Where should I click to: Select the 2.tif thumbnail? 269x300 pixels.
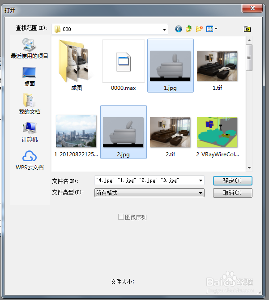click(170, 132)
